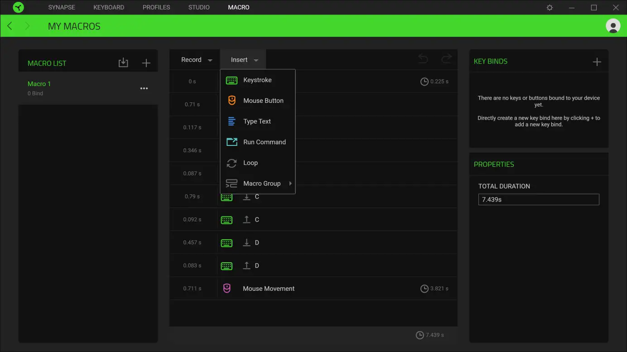The height and width of the screenshot is (352, 627).
Task: Open Synapse settings gear
Action: pos(549,7)
